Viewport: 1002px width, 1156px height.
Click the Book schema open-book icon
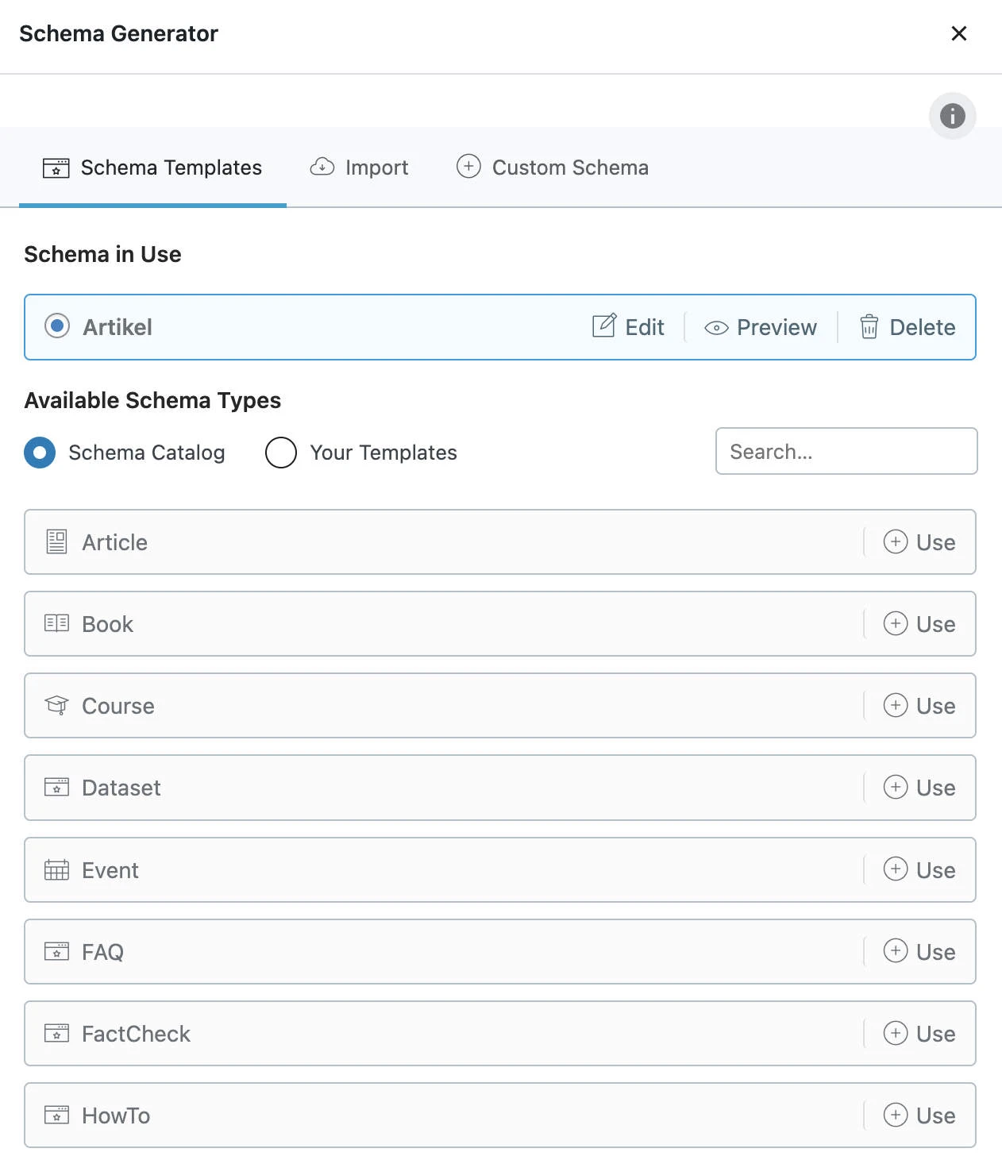[x=56, y=623]
